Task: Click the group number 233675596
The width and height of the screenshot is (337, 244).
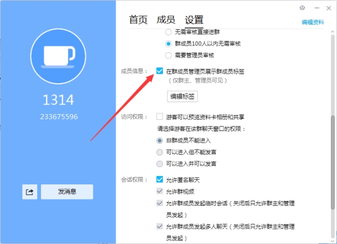Action: [59, 117]
